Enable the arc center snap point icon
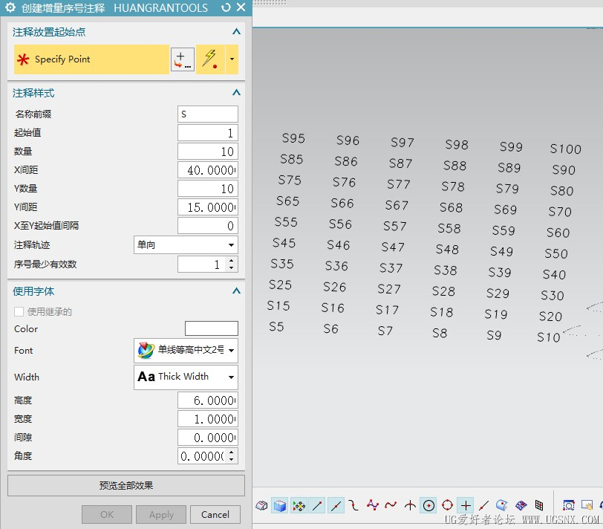 (x=428, y=505)
